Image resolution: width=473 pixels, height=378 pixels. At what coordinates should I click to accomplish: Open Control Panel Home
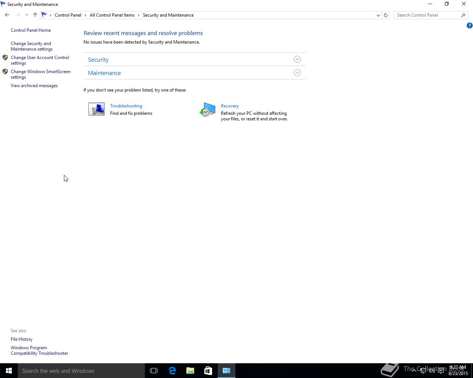pos(31,30)
